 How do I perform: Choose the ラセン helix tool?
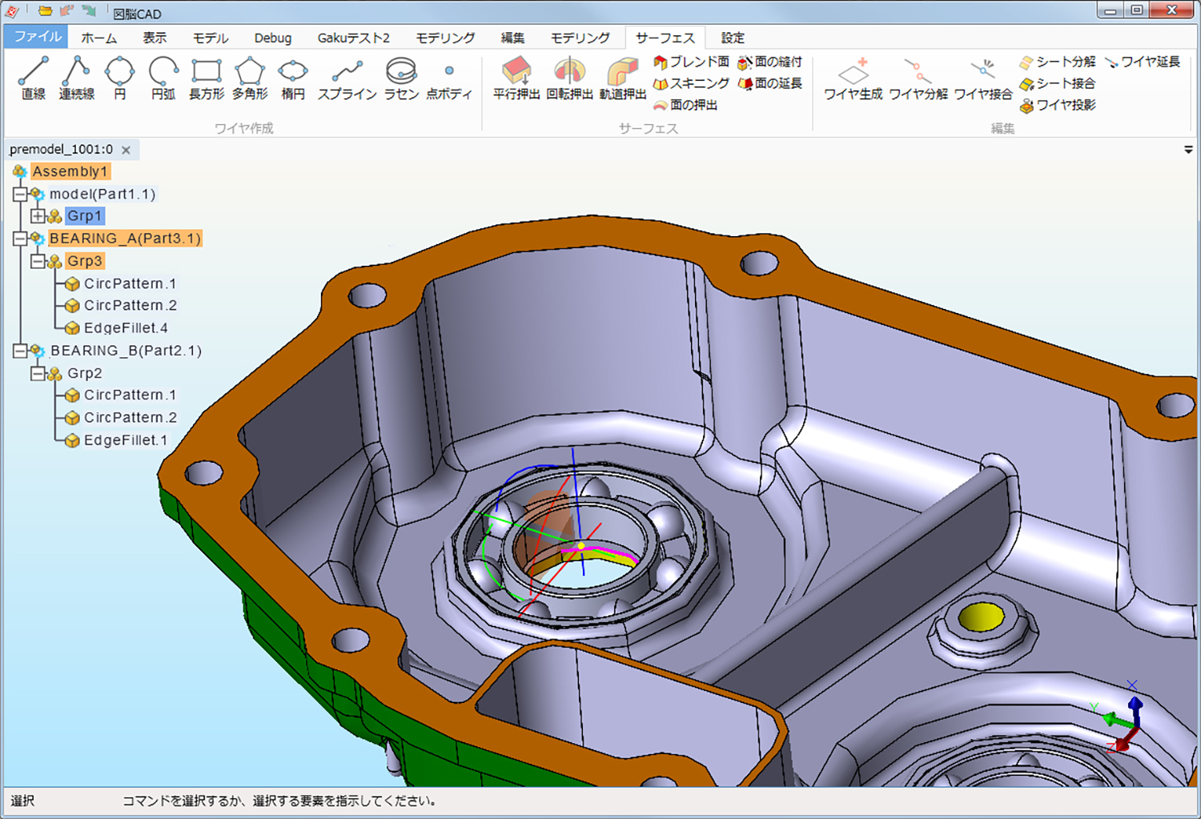tap(401, 78)
